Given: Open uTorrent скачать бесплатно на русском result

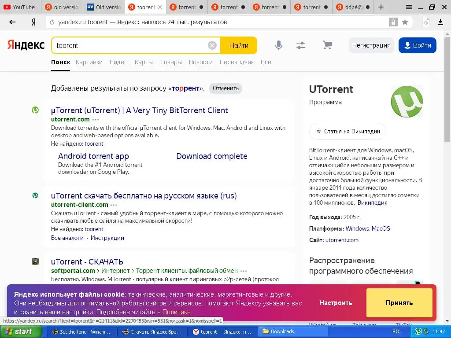Looking at the screenshot, I should coord(144,196).
